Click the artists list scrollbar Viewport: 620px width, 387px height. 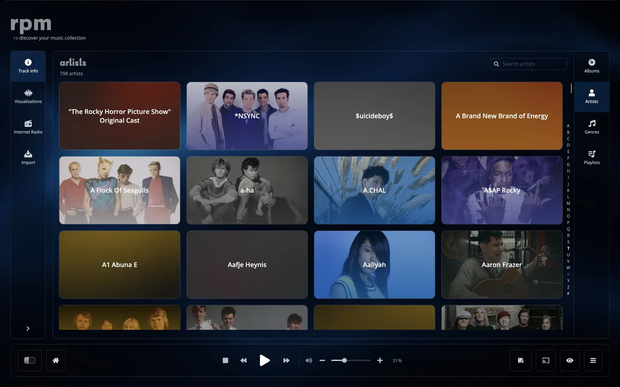pos(571,88)
